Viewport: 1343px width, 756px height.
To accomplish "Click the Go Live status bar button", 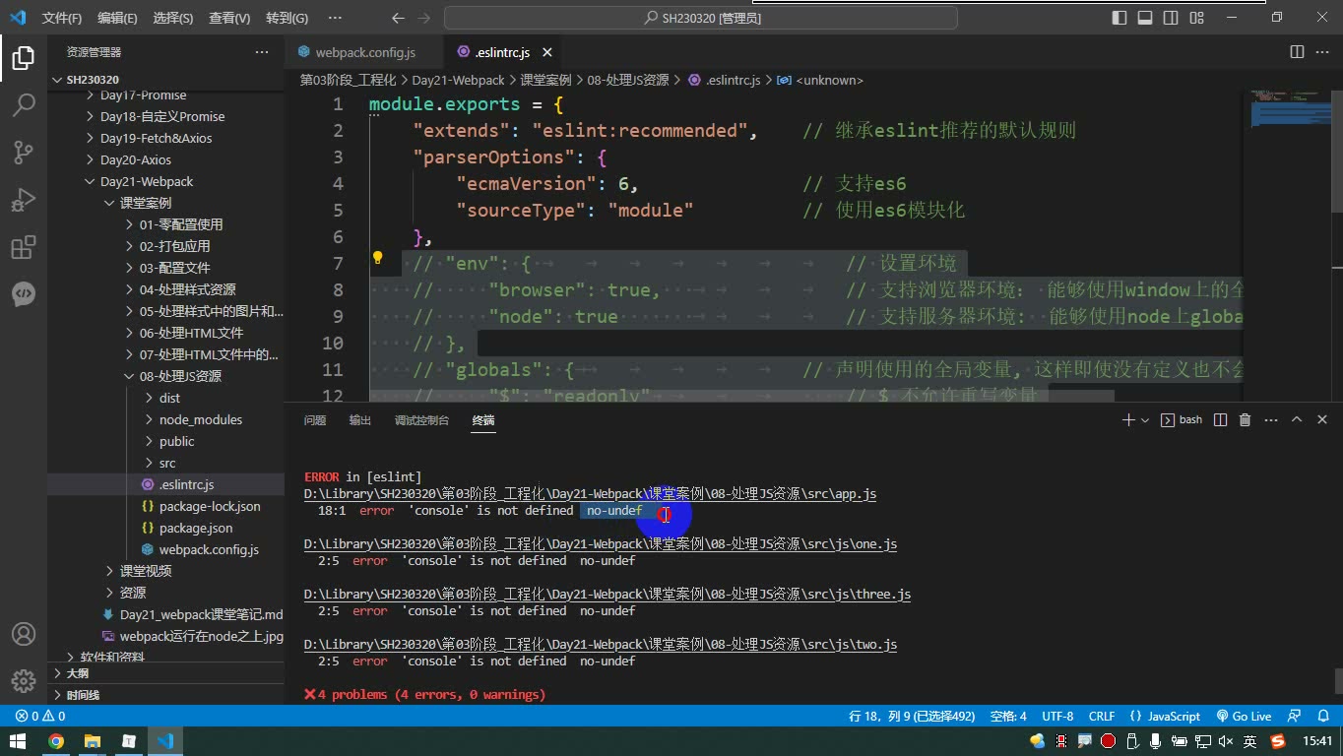I will tap(1245, 716).
